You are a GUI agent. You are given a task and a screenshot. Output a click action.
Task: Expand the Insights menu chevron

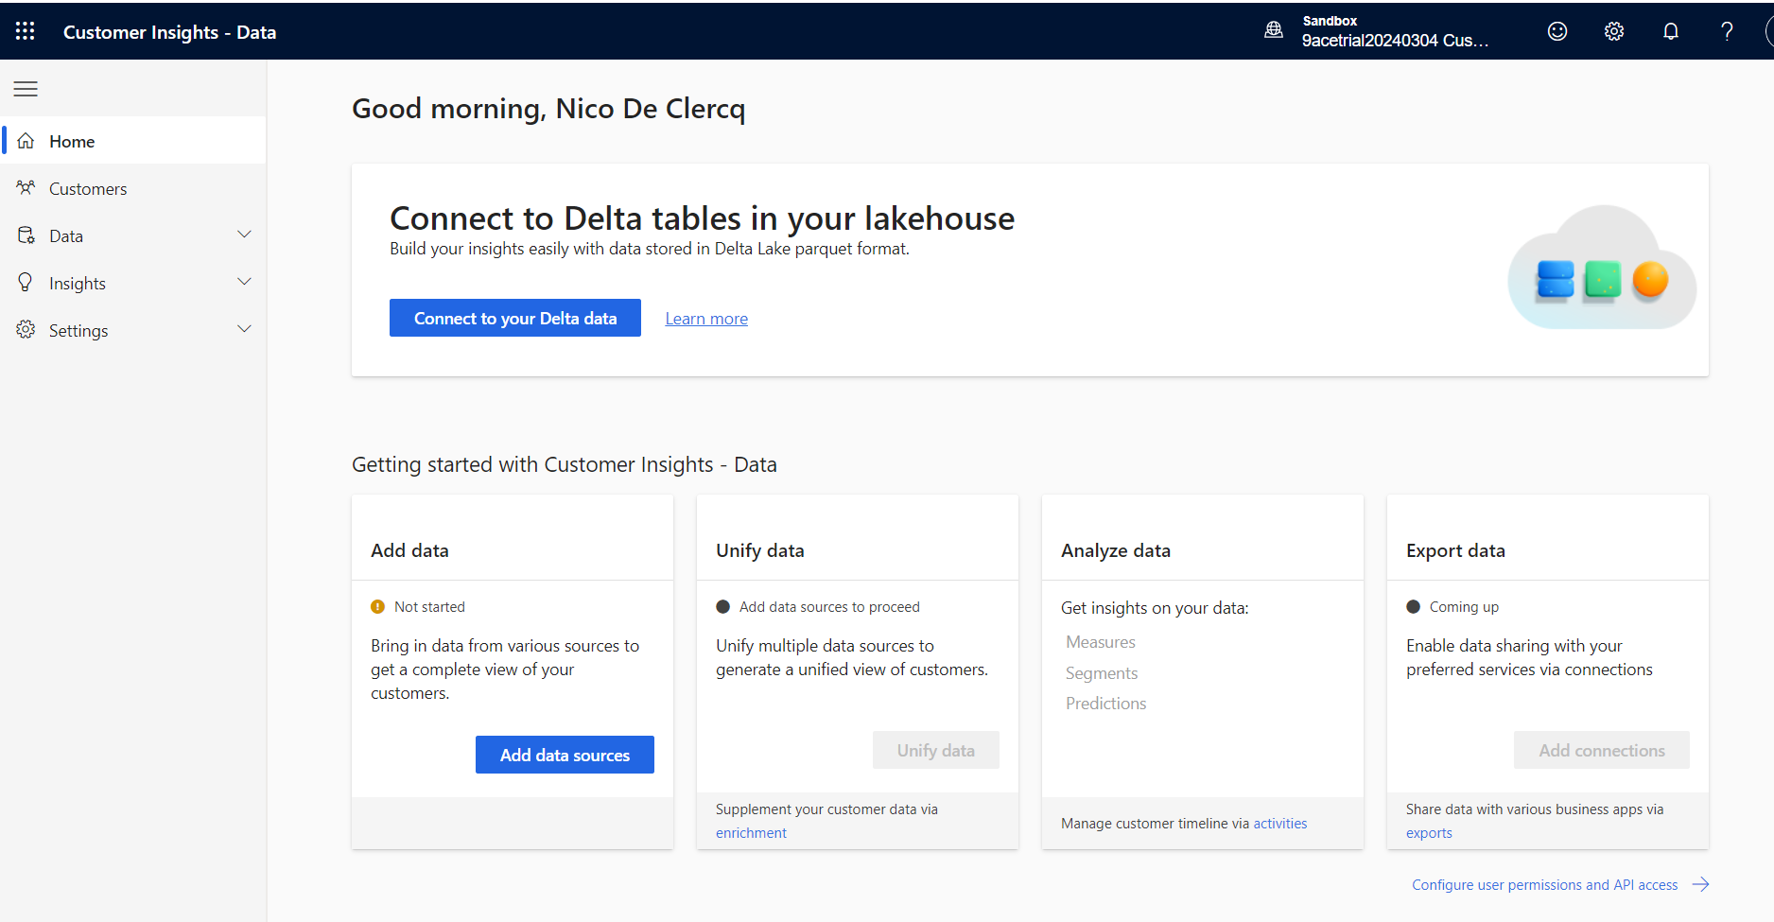[x=244, y=282]
